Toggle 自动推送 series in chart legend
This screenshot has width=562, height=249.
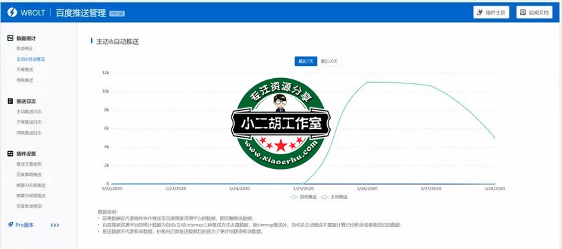(x=304, y=197)
